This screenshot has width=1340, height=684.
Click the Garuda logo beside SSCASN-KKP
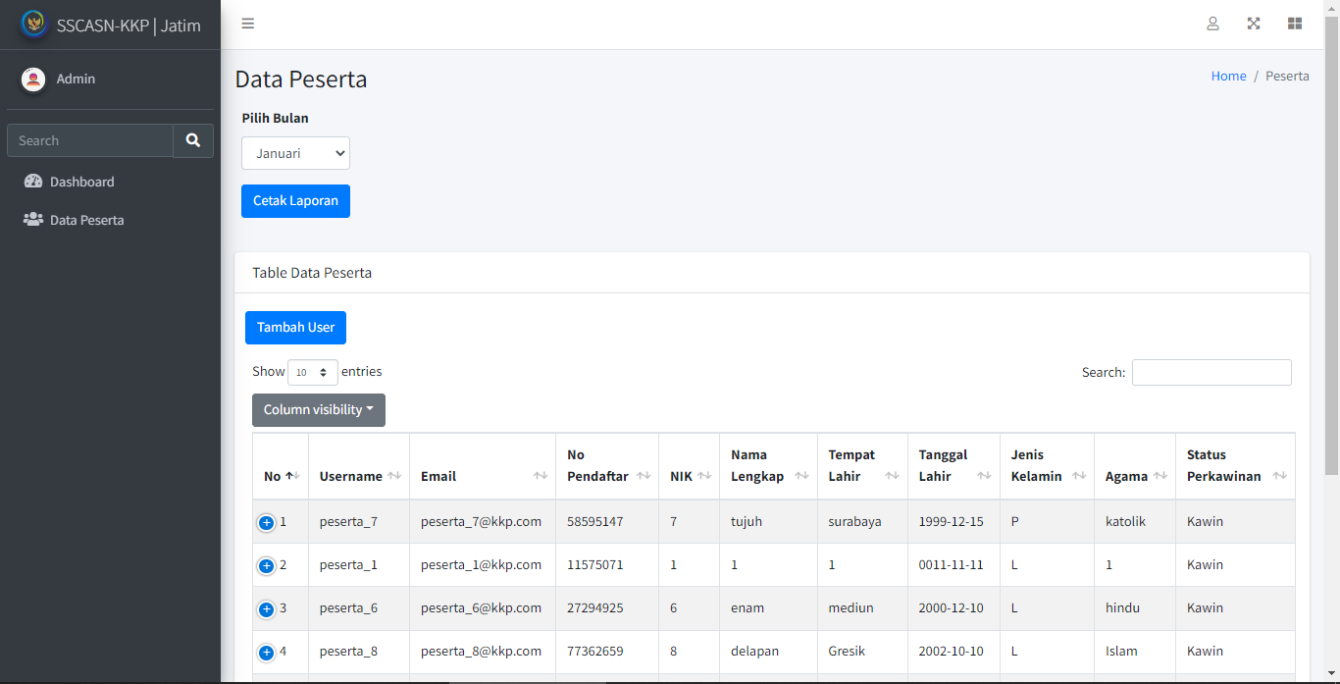33,23
